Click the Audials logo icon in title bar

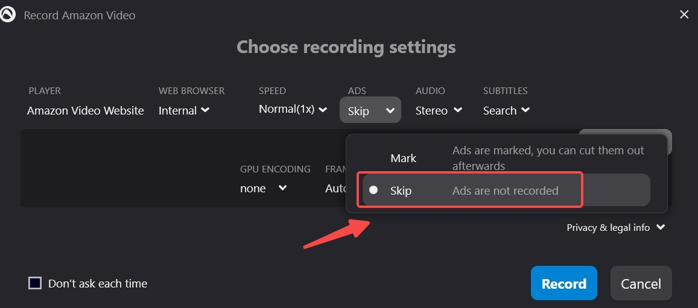(x=8, y=14)
